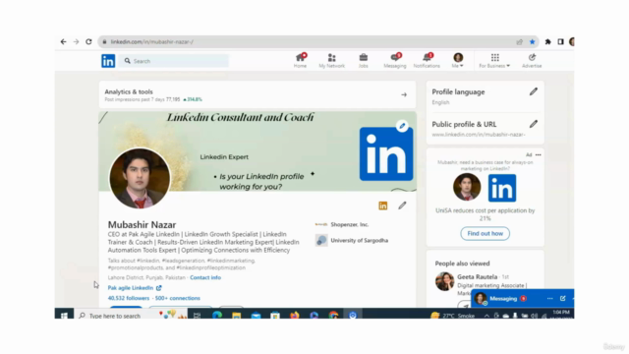Expand the For Business dropdown
This screenshot has height=354, width=629.
click(494, 61)
